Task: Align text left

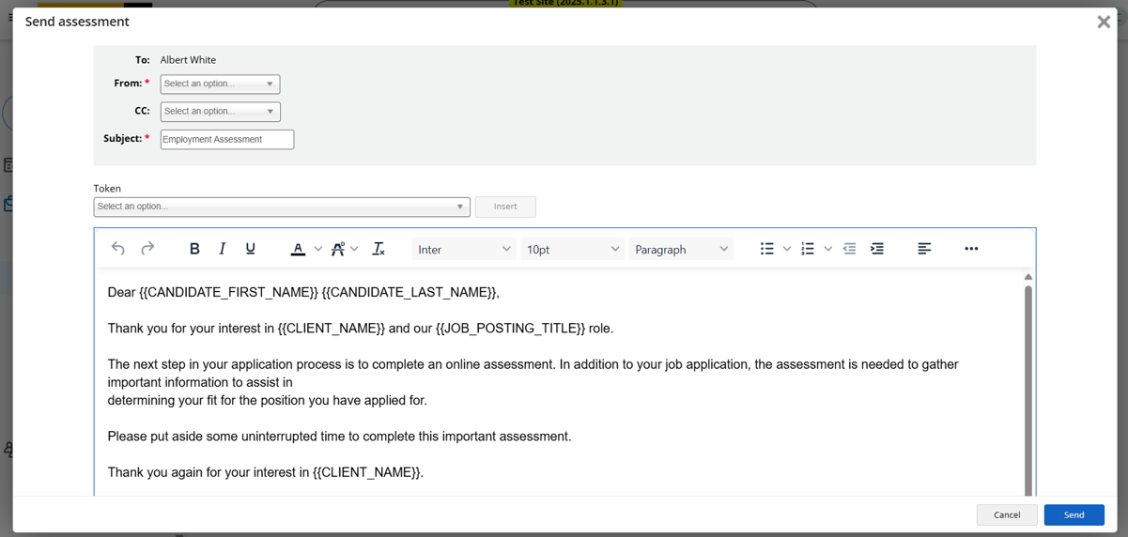Action: click(x=924, y=249)
